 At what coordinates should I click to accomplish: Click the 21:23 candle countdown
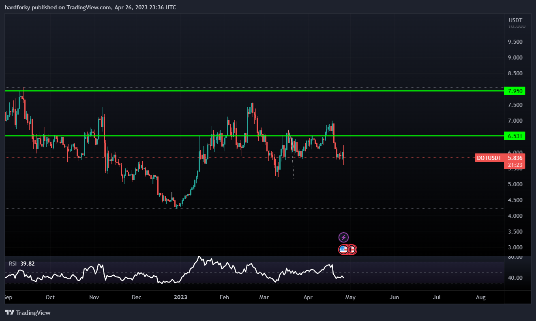(x=515, y=165)
